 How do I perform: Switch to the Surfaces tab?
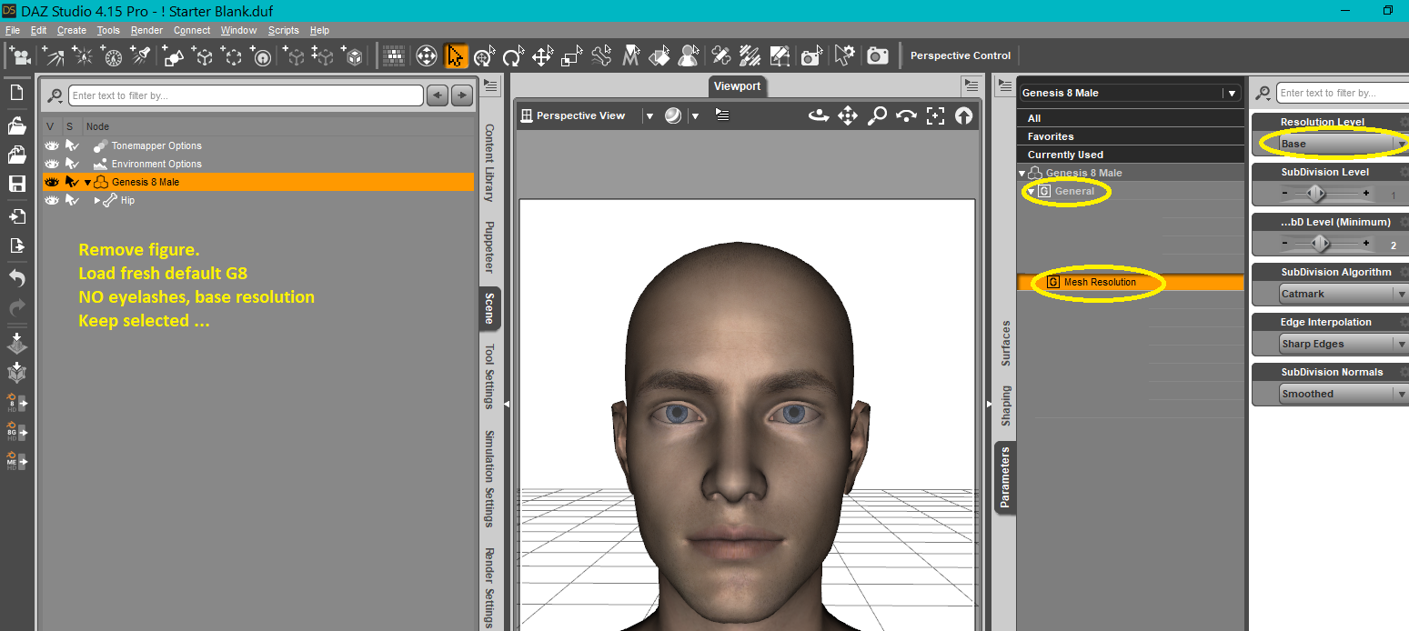coord(1005,343)
